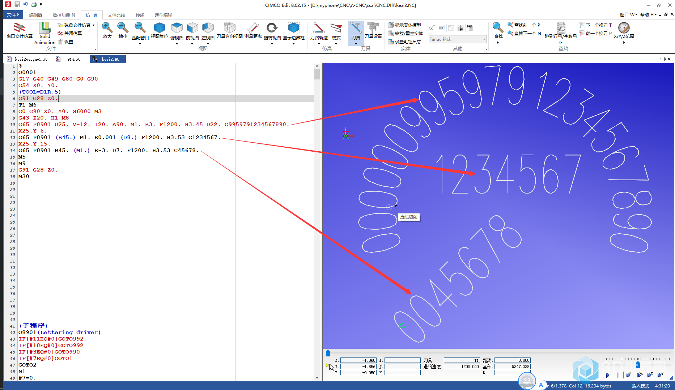675x390 pixels.
Task: Switch to the 传输 ribbon tab
Action: [x=140, y=15]
